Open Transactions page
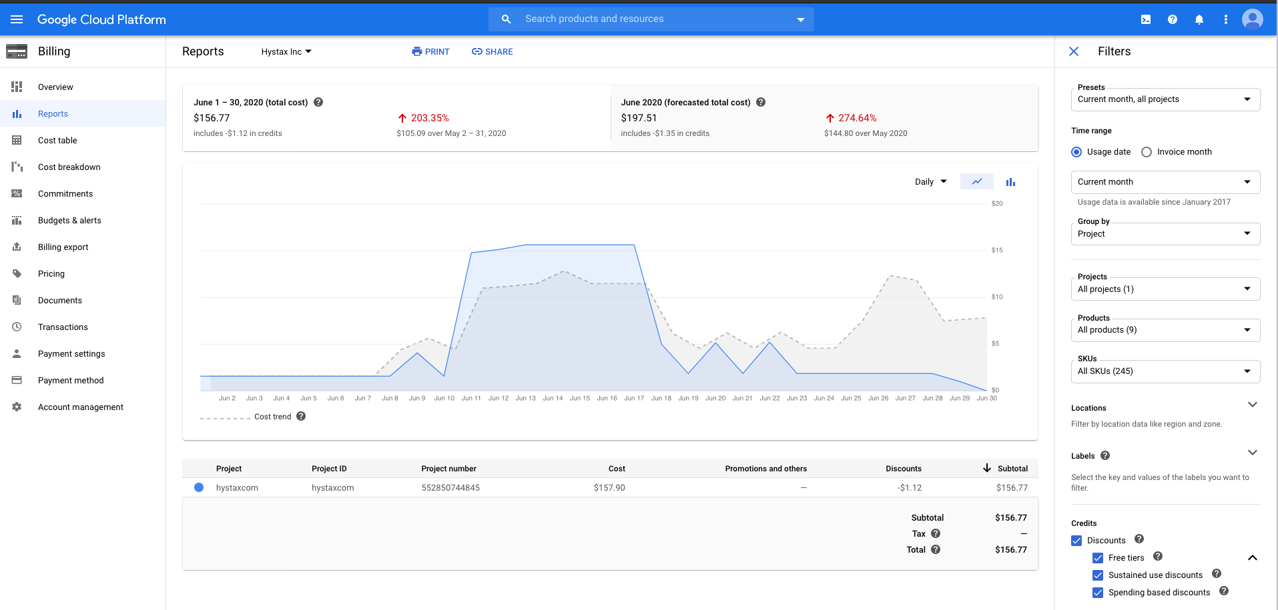 click(x=83, y=327)
